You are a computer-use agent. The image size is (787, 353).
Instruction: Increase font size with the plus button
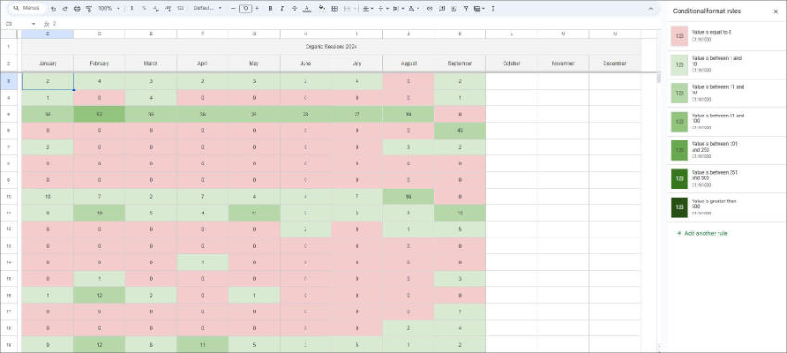tap(257, 9)
